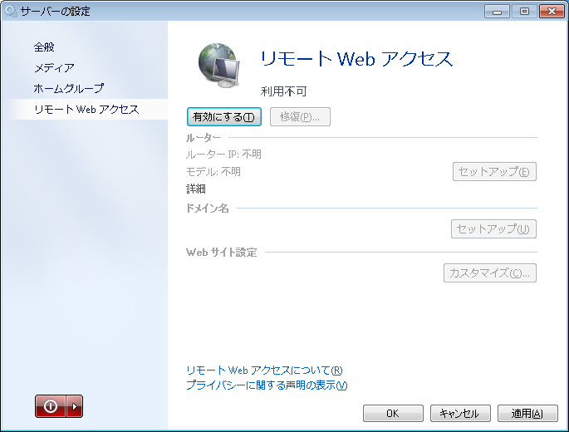Viewport: 569px width, 432px height.
Task: Select the 全般 tab in sidebar
Action: click(x=44, y=47)
